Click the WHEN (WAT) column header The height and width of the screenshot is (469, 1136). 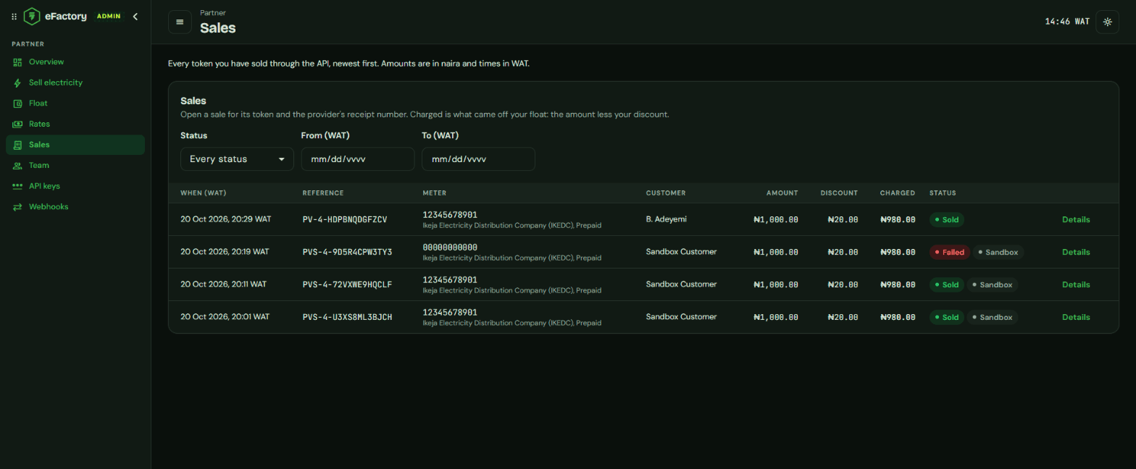click(204, 193)
